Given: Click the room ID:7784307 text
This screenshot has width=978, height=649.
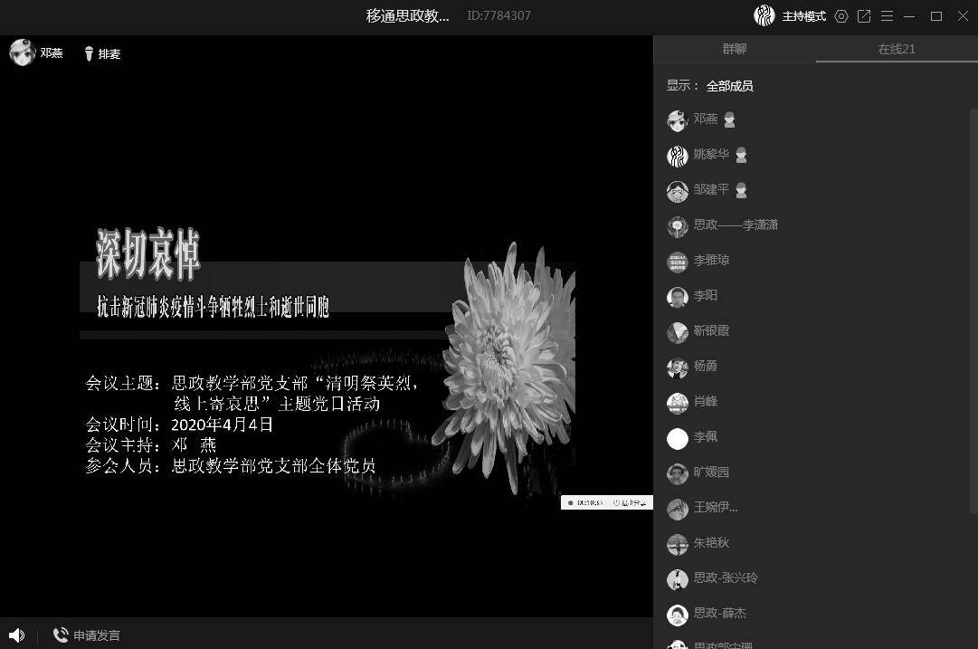Looking at the screenshot, I should pos(499,15).
